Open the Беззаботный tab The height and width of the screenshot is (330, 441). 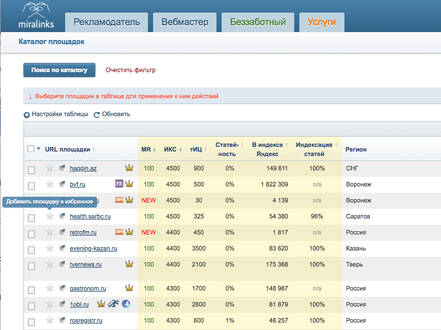pyautogui.click(x=258, y=22)
